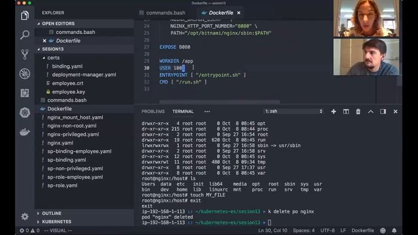Viewport: 418px width, 235px height.
Task: Open nginx.yaml file
Action: tap(60, 143)
